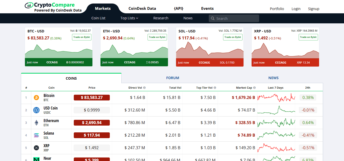Click Bitcoin price $ 83,583.27 in table

(x=92, y=97)
